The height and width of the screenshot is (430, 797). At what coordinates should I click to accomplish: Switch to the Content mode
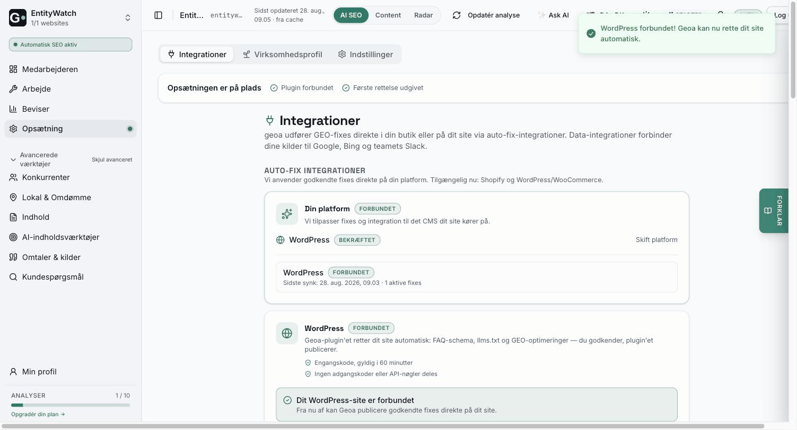tap(388, 15)
